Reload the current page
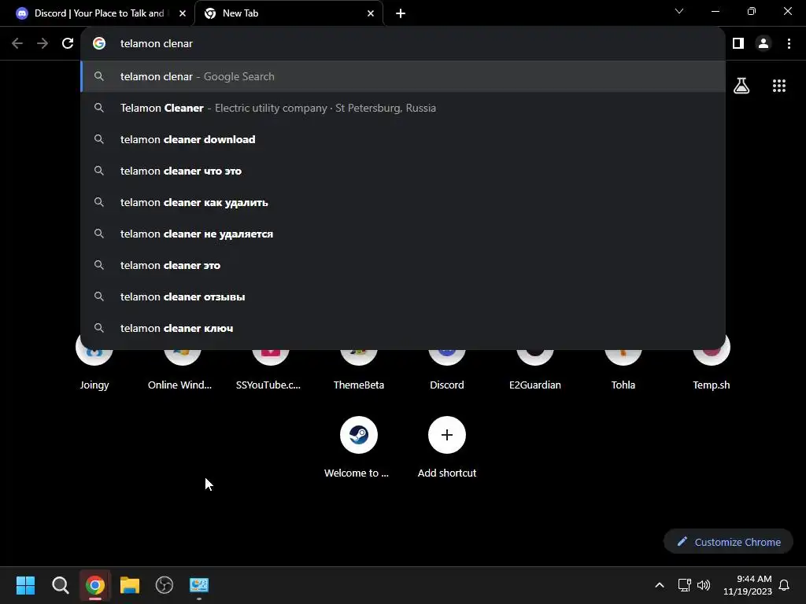Image resolution: width=806 pixels, height=604 pixels. pyautogui.click(x=68, y=44)
